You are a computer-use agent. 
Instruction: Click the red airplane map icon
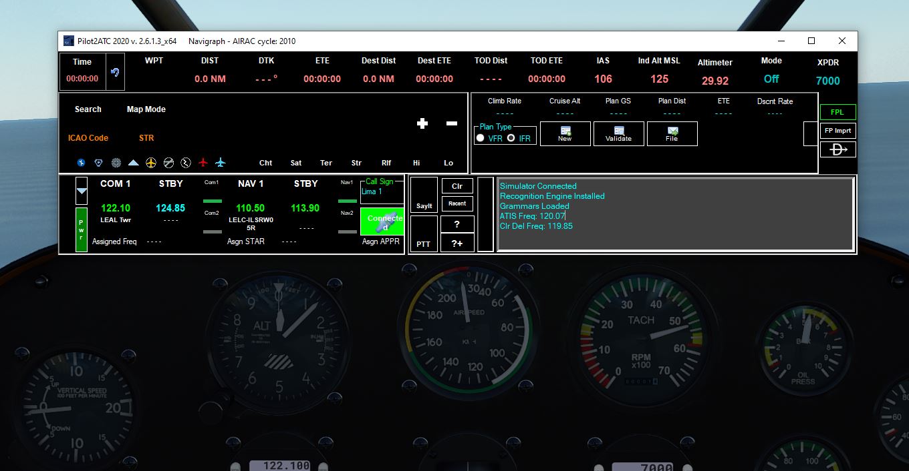click(203, 163)
